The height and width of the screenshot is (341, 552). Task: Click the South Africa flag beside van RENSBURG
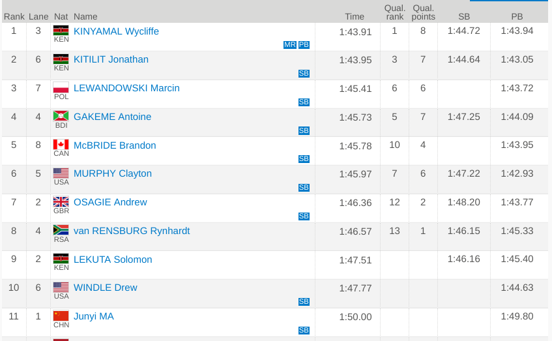[61, 230]
